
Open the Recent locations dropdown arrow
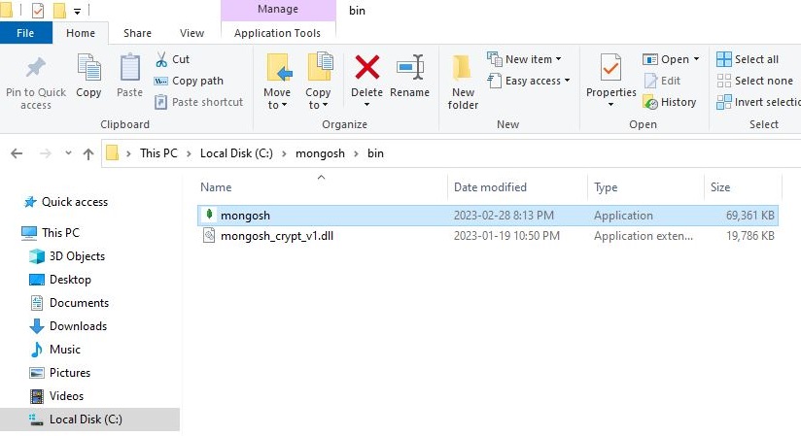click(68, 153)
